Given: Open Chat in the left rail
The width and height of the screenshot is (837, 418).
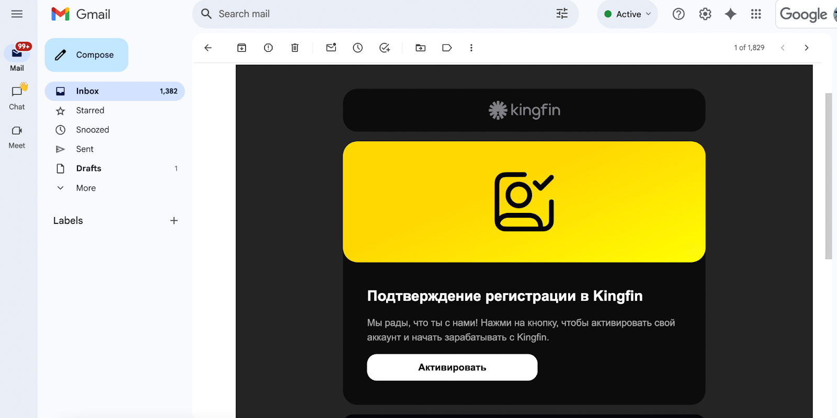Looking at the screenshot, I should tap(17, 97).
